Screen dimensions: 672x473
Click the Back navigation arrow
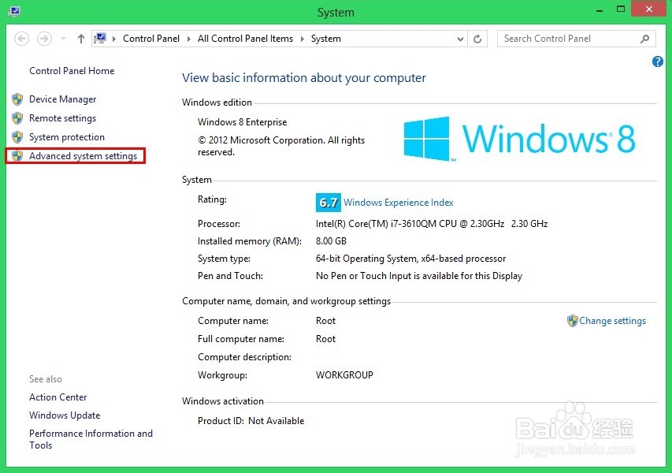(22, 39)
